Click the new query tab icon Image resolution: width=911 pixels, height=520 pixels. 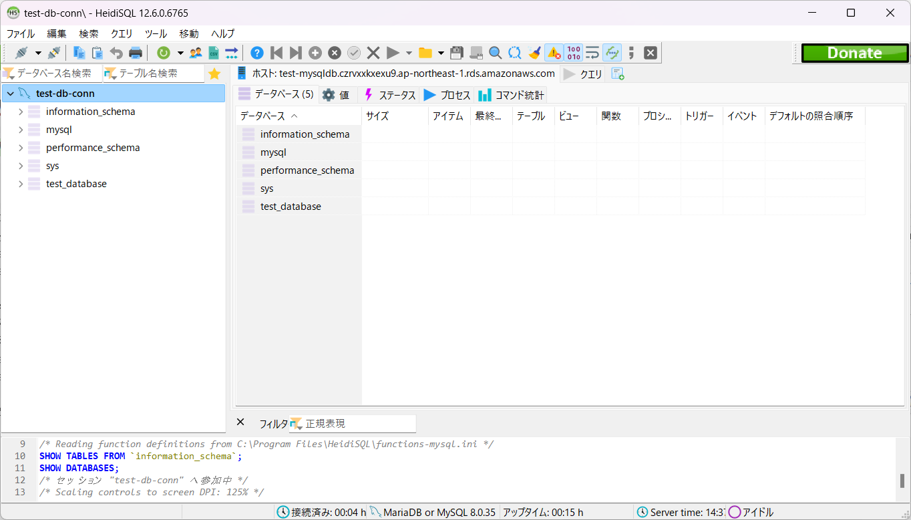pyautogui.click(x=618, y=74)
